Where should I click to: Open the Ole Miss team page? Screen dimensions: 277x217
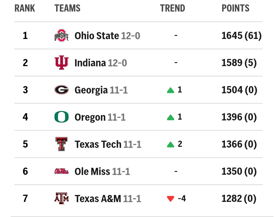tap(92, 172)
